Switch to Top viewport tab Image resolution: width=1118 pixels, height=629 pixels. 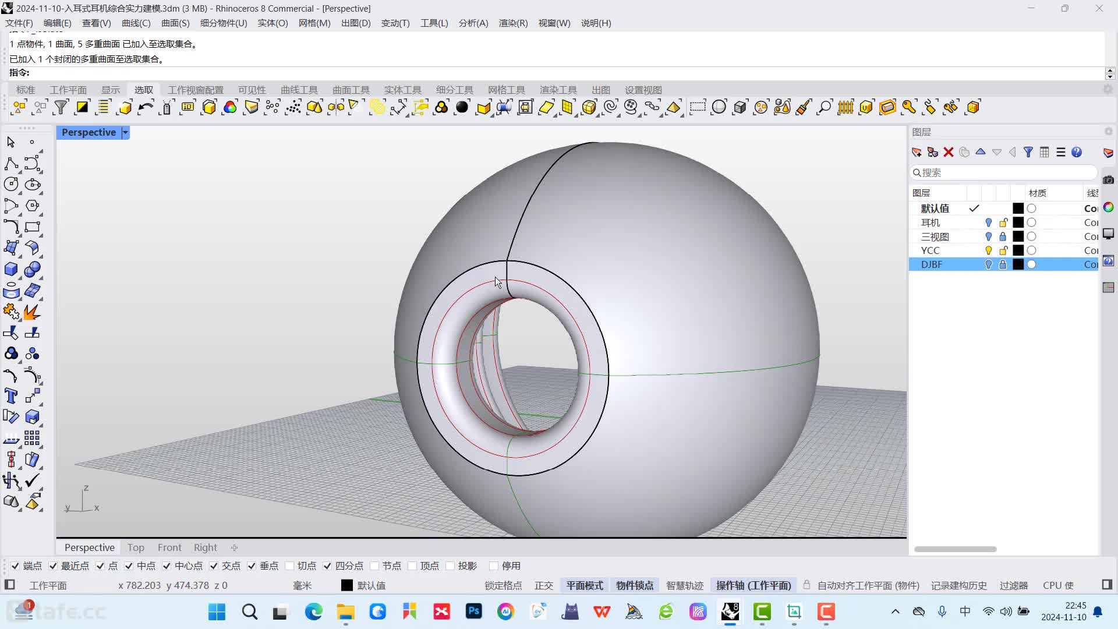click(x=136, y=547)
